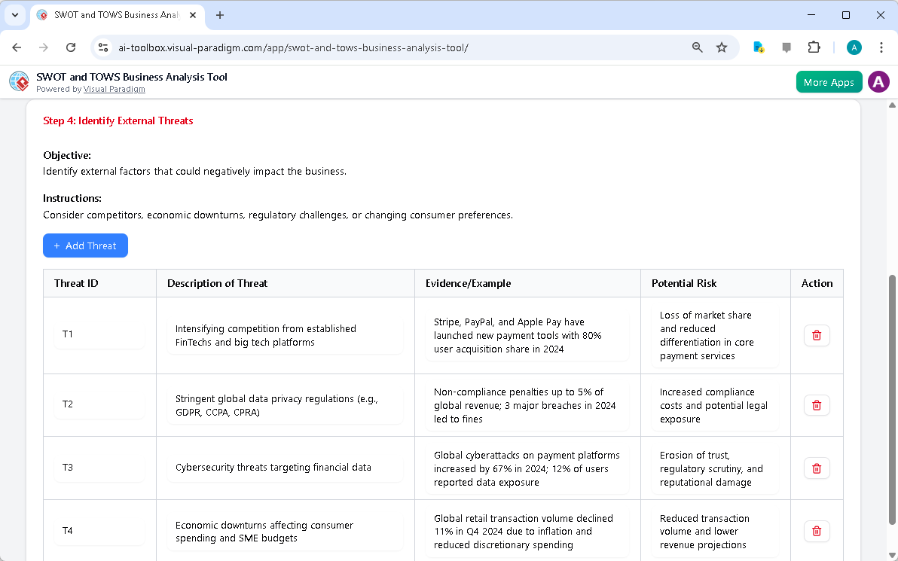898x561 pixels.
Task: Click the Add Threat button
Action: click(85, 245)
